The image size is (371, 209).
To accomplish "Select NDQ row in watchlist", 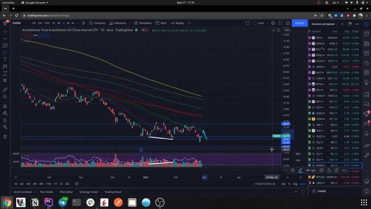I will tap(335, 55).
